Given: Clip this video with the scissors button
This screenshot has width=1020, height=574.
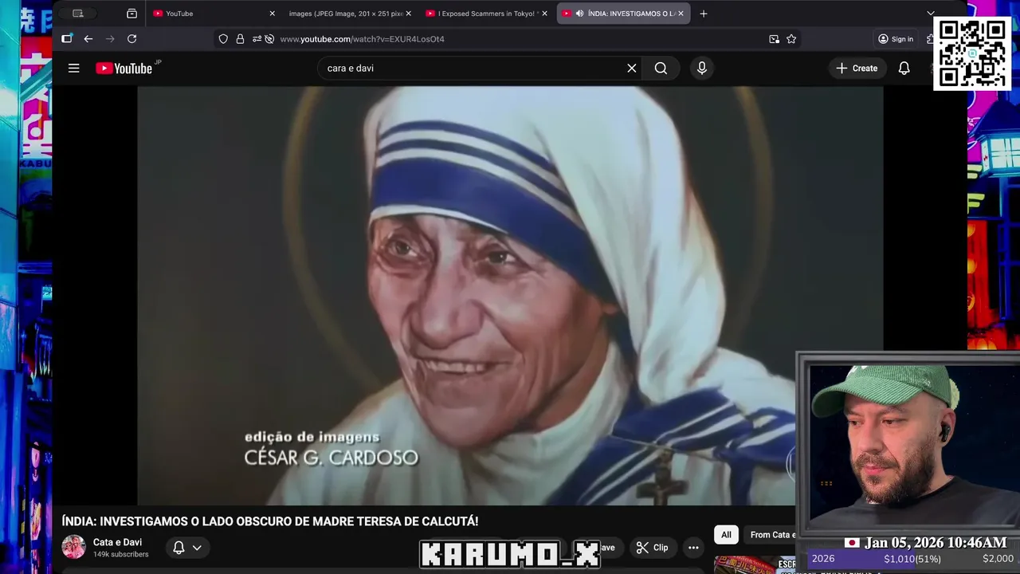Looking at the screenshot, I should (x=652, y=548).
